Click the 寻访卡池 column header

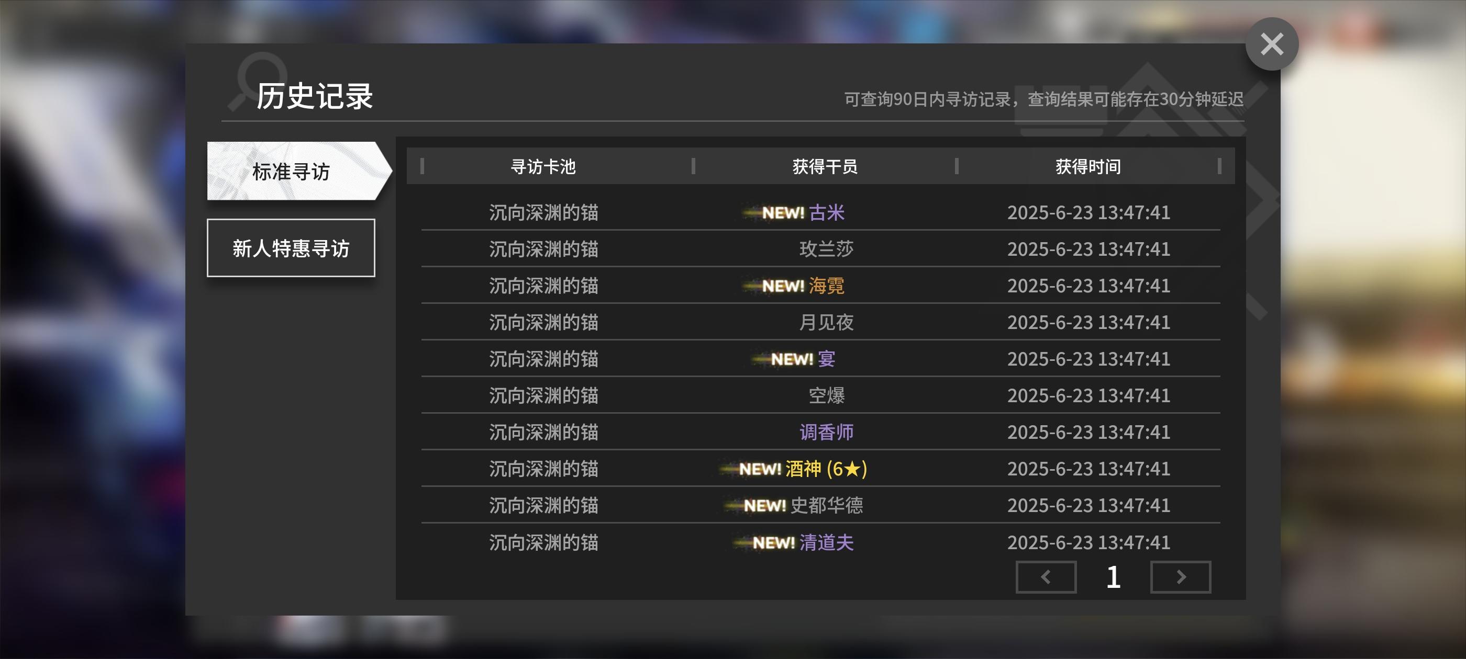click(543, 167)
